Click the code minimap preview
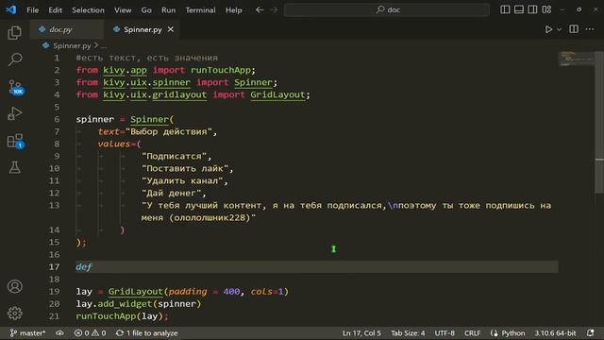The image size is (604, 340). point(576,59)
